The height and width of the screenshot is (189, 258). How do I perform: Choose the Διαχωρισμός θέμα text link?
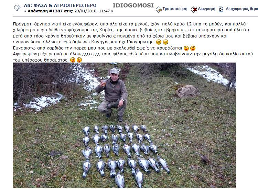click(x=242, y=9)
